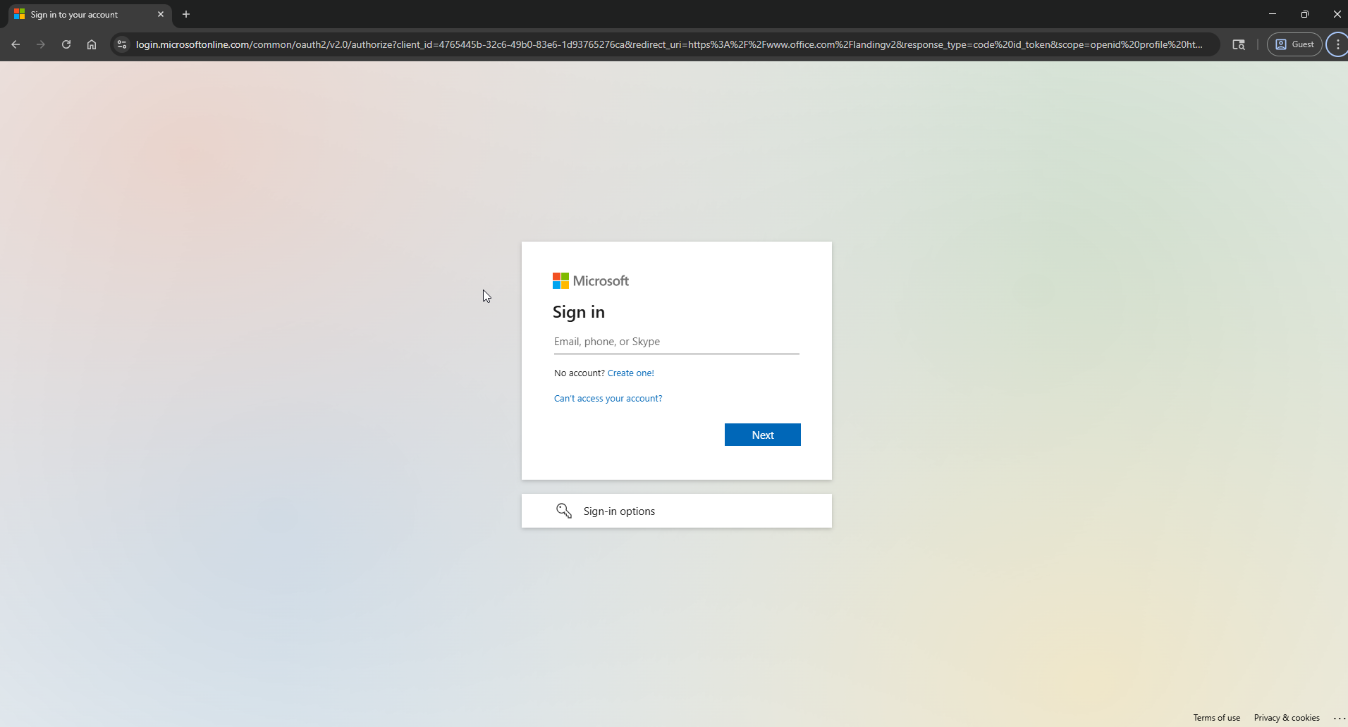
Task: Close the 'Sign in to your account' tab
Action: [x=161, y=14]
